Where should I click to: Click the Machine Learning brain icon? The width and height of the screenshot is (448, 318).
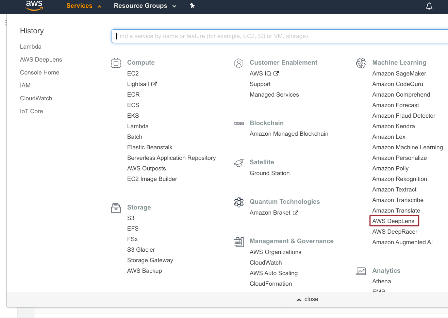(x=361, y=63)
